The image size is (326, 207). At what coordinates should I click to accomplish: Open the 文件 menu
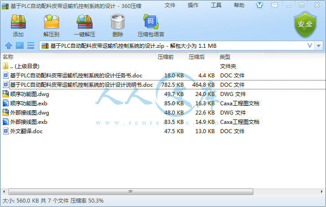170,5
